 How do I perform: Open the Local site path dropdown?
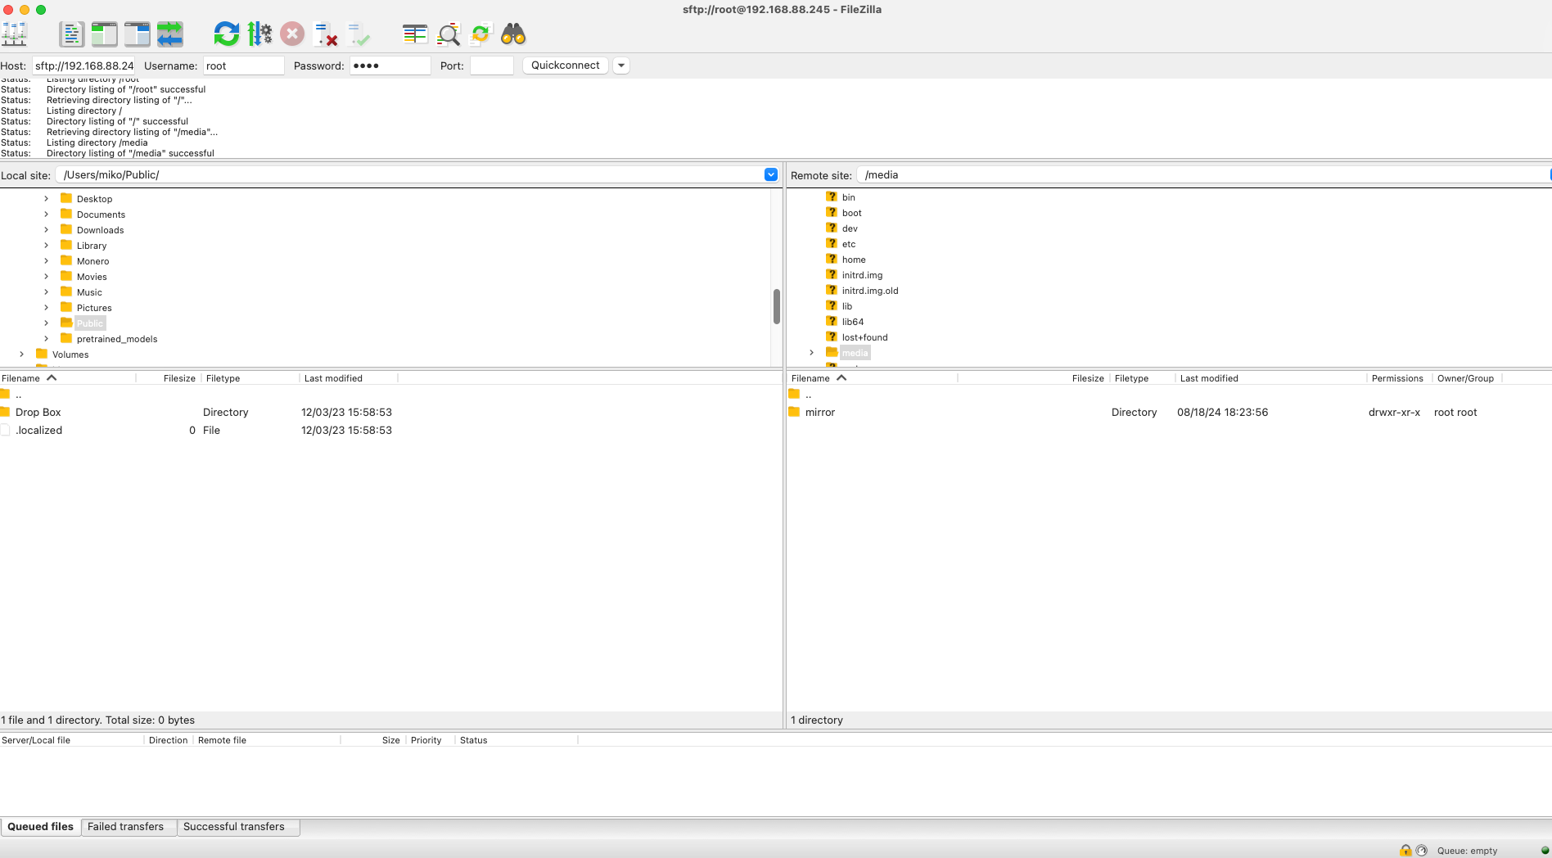[x=770, y=174]
